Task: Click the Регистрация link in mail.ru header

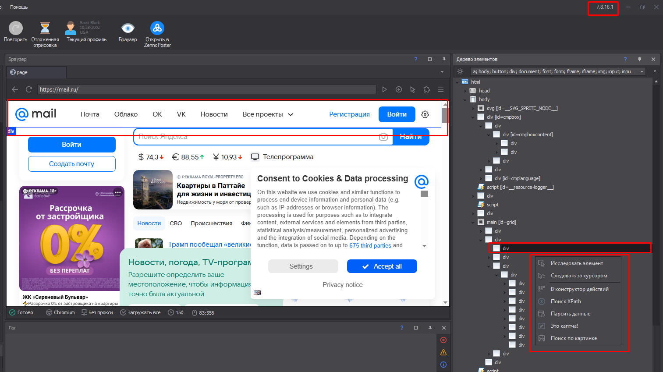Action: 349,114
